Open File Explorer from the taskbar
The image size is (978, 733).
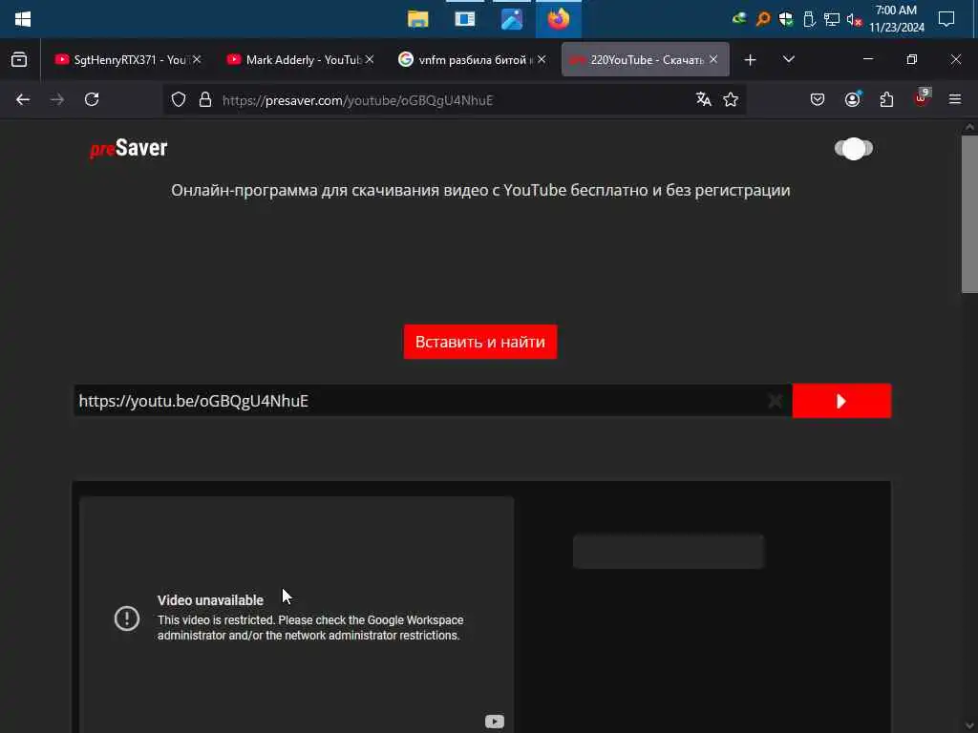coord(418,19)
